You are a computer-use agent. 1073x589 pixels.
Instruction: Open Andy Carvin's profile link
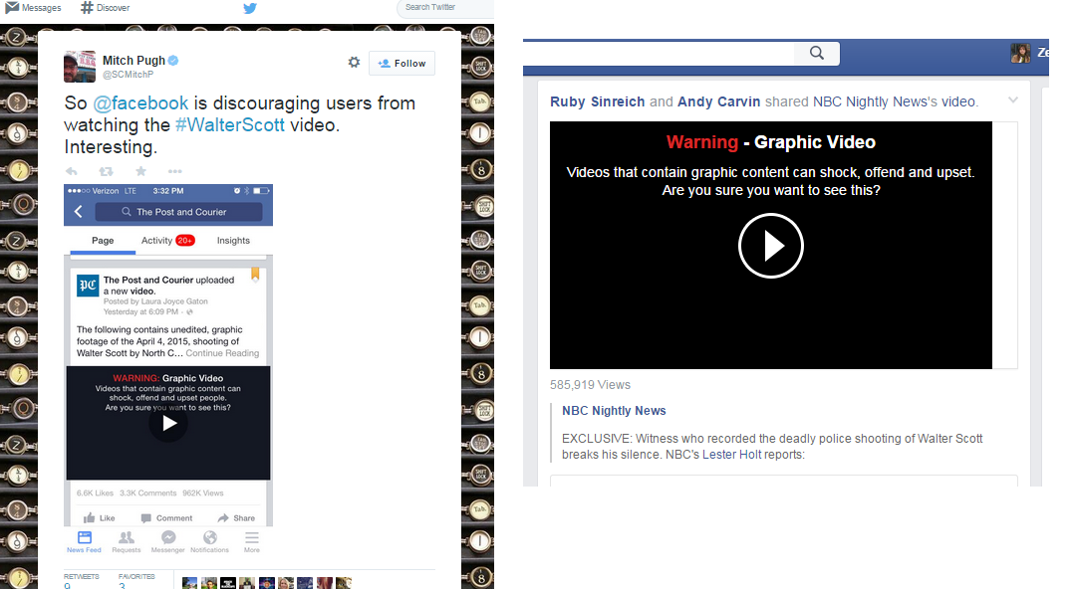click(718, 101)
